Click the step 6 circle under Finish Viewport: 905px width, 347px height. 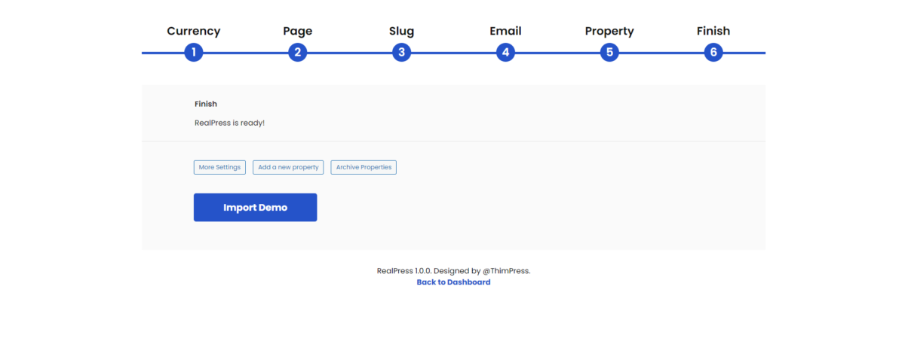pyautogui.click(x=713, y=53)
